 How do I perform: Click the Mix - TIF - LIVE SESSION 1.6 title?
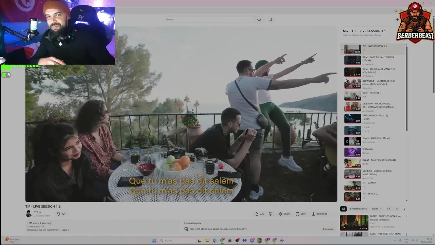tap(364, 31)
